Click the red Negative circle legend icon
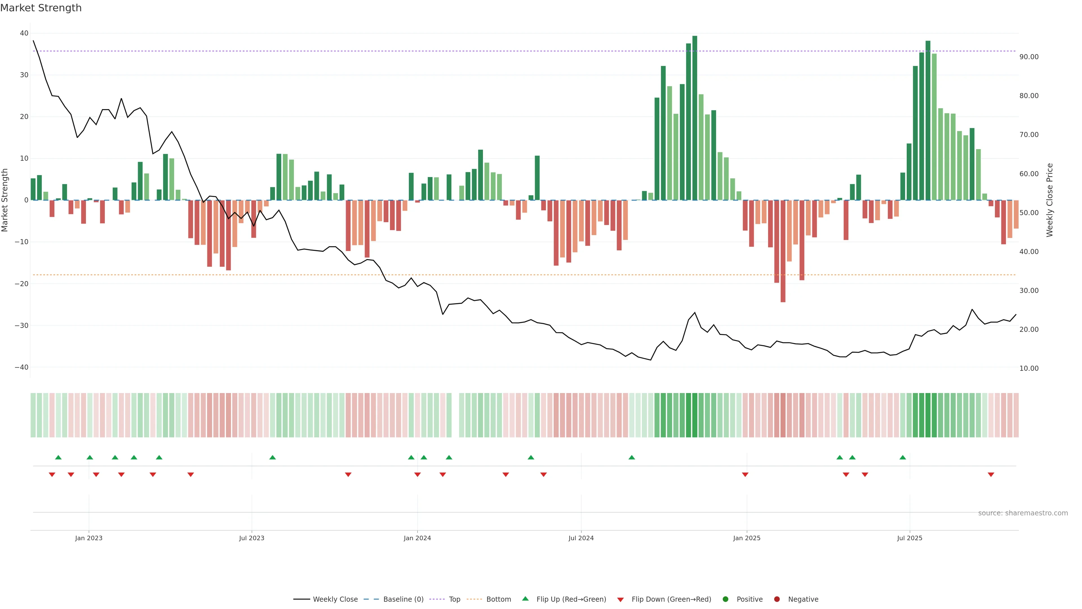This screenshot has height=609, width=1082. click(x=777, y=599)
